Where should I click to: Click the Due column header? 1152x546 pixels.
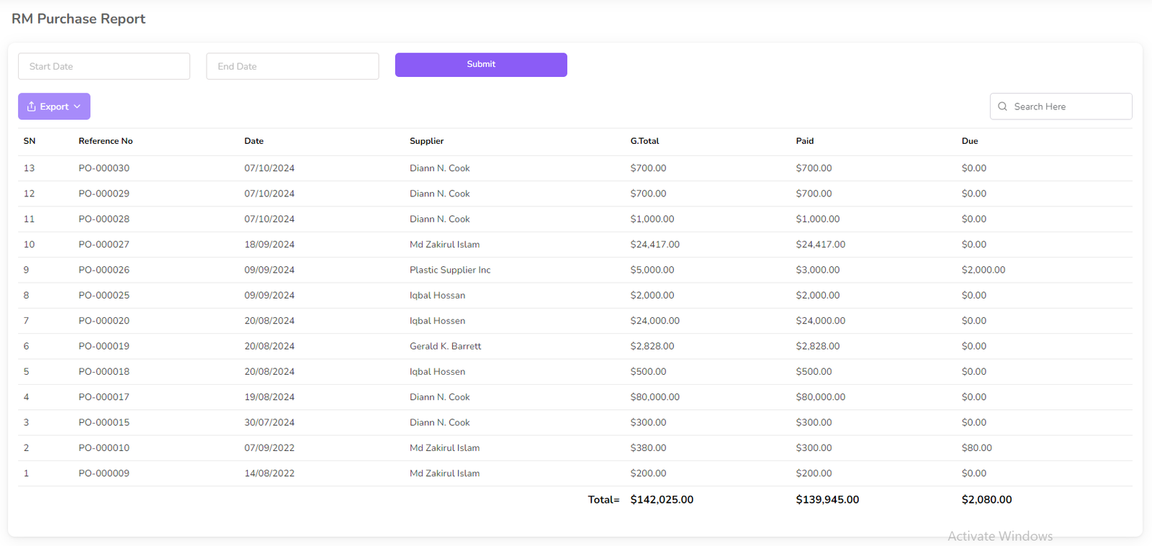[x=969, y=141]
